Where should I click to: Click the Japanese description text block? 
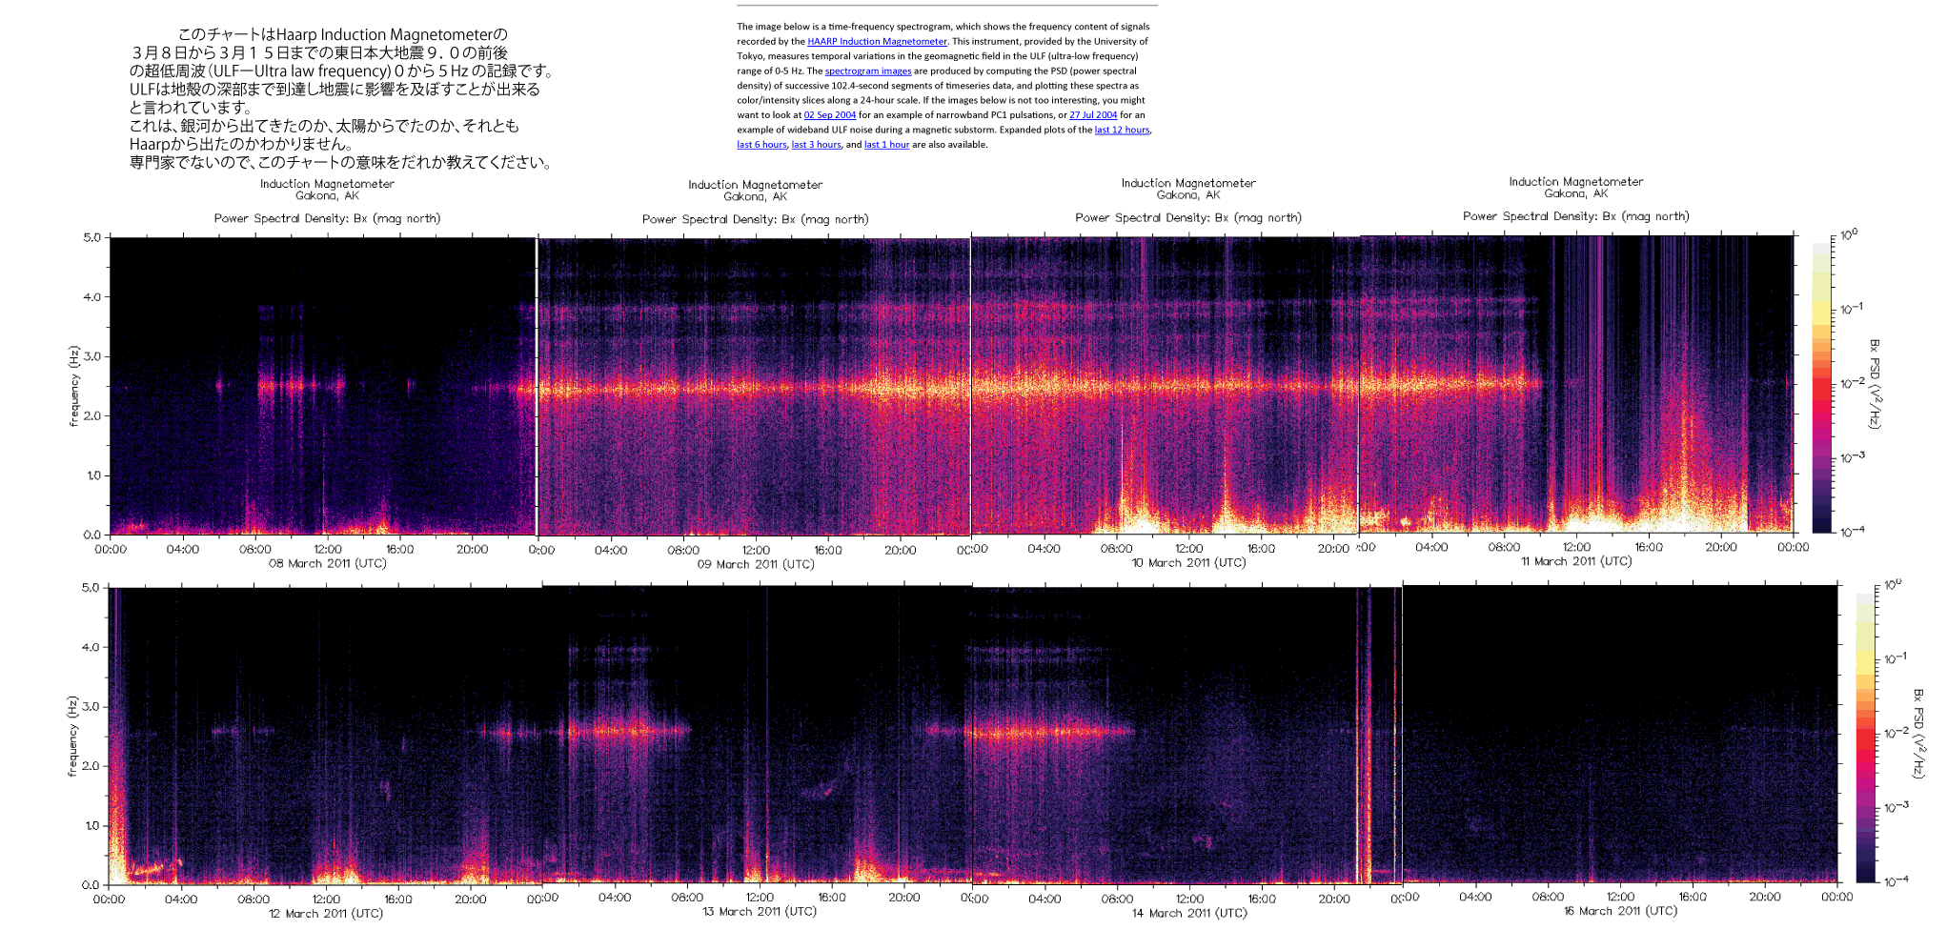[x=341, y=98]
